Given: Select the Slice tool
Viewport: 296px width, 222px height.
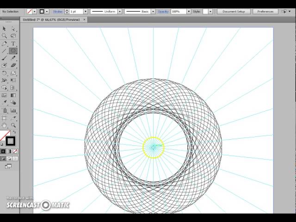Looking at the screenshot, I should click(13, 118).
